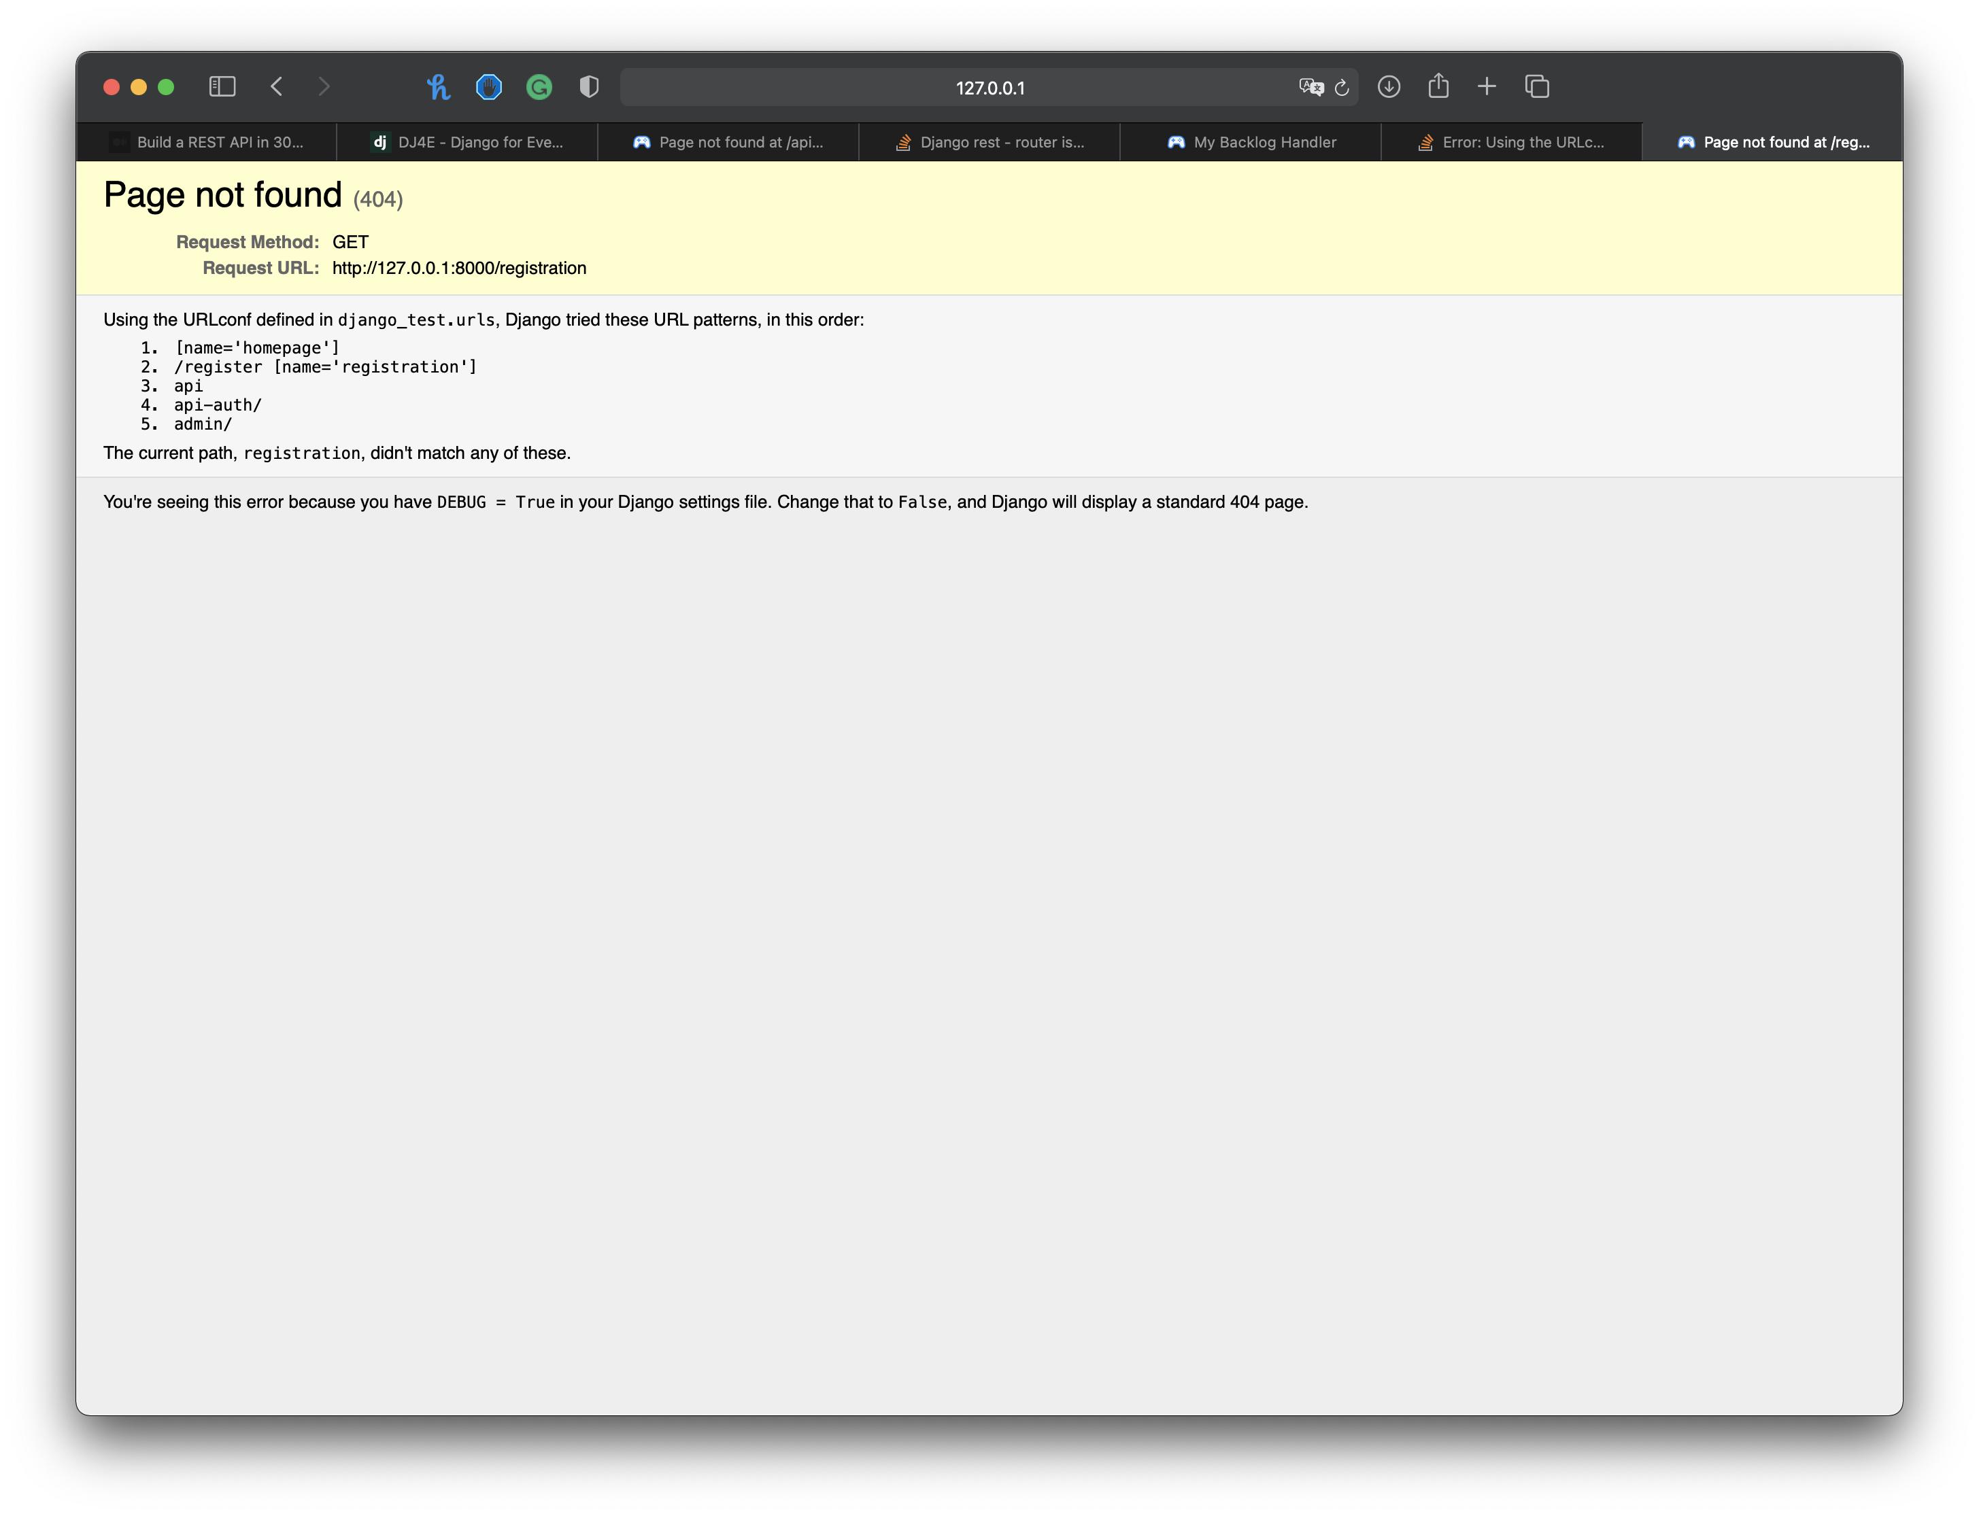
Task: Click the translate page icon
Action: pyautogui.click(x=1310, y=86)
